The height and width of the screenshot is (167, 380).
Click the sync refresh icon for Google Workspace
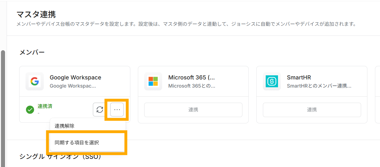click(x=100, y=110)
